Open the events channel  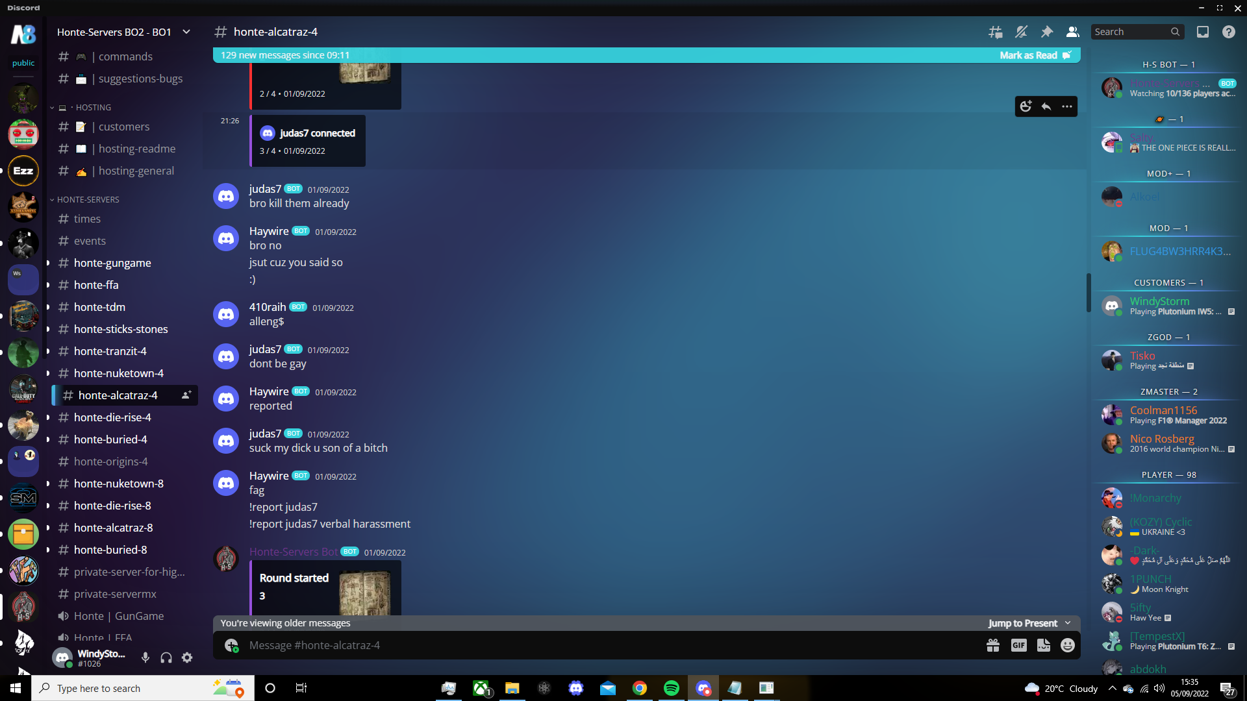[x=125, y=241]
